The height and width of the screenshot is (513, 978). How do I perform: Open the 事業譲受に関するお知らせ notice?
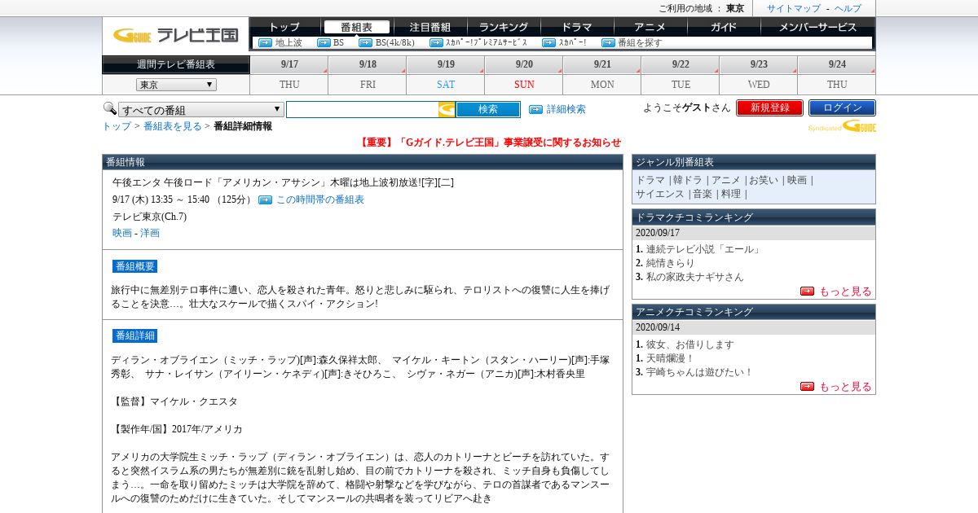click(491, 142)
